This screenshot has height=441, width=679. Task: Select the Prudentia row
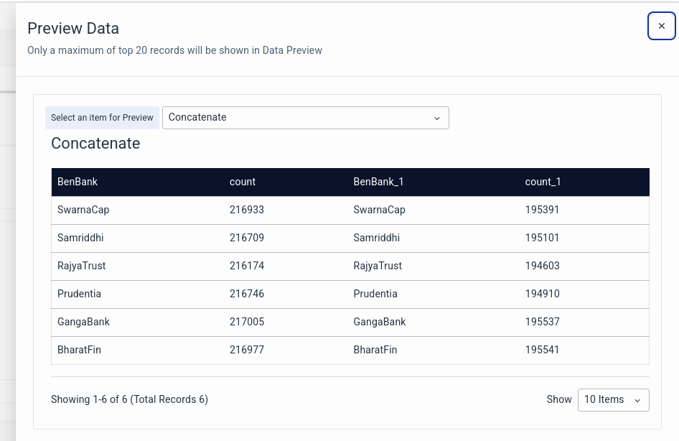coord(215,294)
